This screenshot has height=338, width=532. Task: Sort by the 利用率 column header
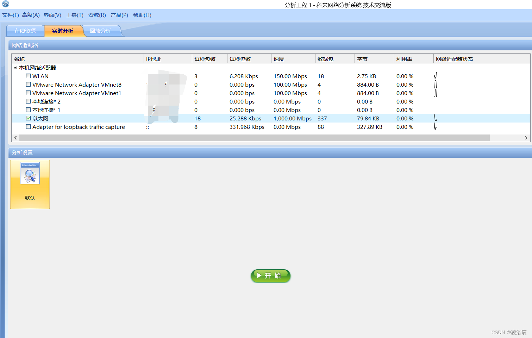414,59
